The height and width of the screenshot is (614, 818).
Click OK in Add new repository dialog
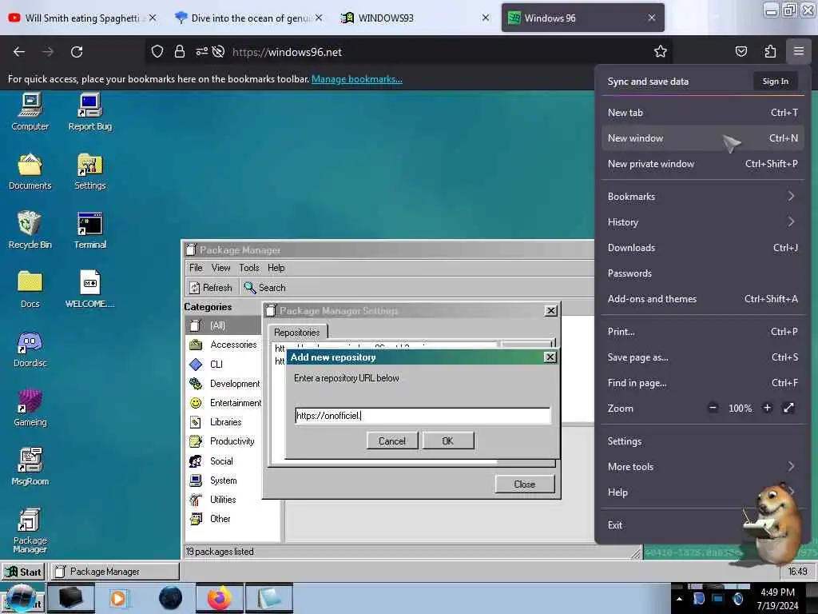click(447, 441)
